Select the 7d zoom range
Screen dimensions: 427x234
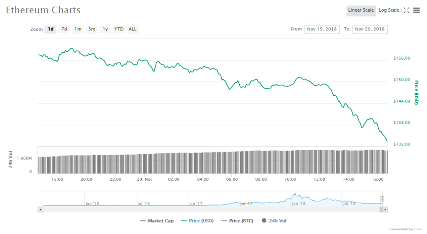[x=64, y=29]
